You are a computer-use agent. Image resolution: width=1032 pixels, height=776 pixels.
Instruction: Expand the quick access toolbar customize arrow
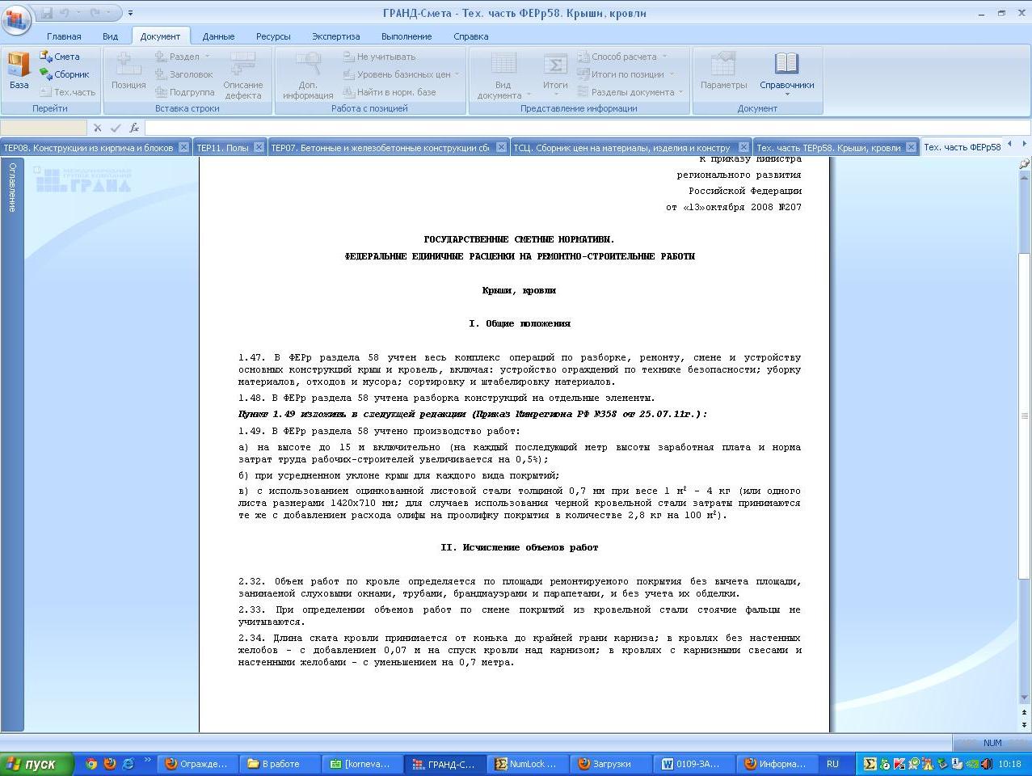[x=131, y=14]
